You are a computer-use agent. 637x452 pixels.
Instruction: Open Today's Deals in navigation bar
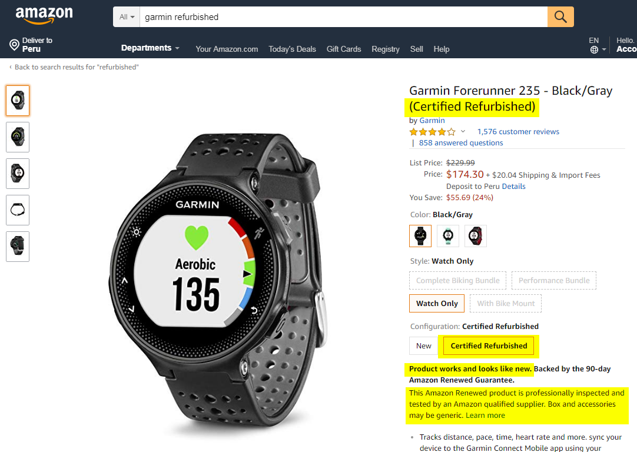pyautogui.click(x=291, y=49)
